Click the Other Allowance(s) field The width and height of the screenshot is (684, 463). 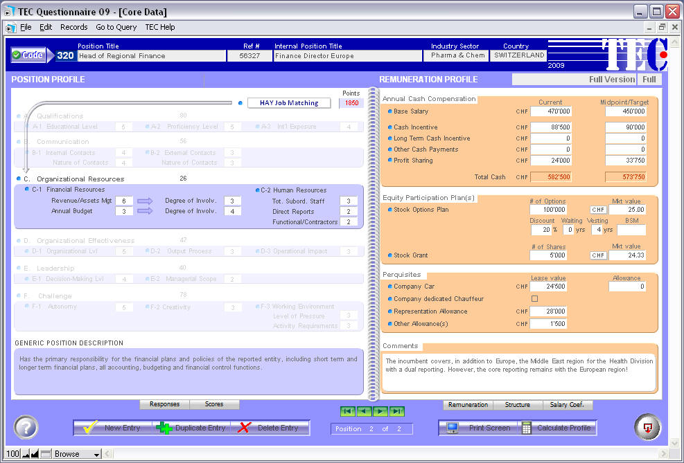548,324
